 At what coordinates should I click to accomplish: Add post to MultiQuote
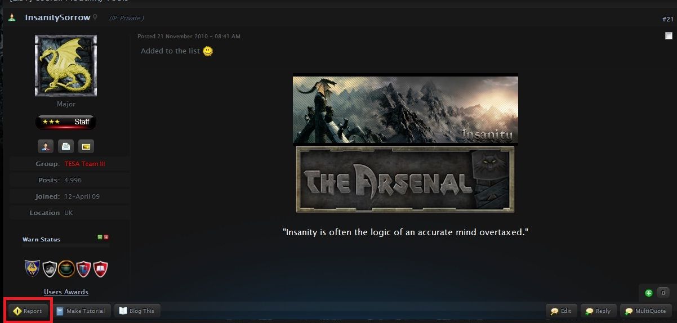pyautogui.click(x=645, y=311)
